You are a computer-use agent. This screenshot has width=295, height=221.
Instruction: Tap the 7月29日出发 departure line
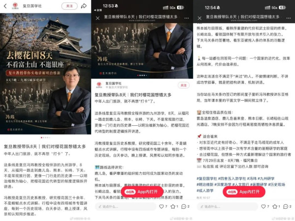tap(227, 161)
